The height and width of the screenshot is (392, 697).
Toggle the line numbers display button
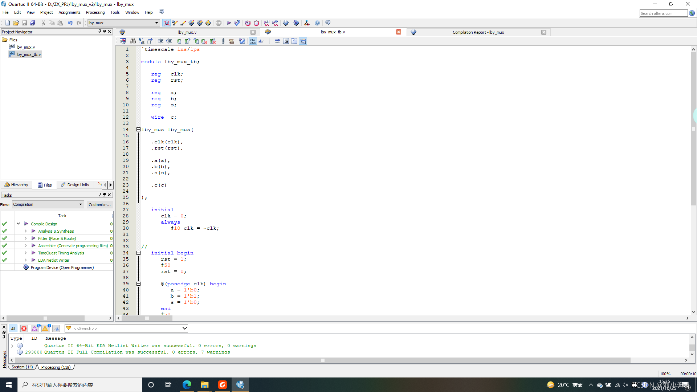[x=253, y=41]
